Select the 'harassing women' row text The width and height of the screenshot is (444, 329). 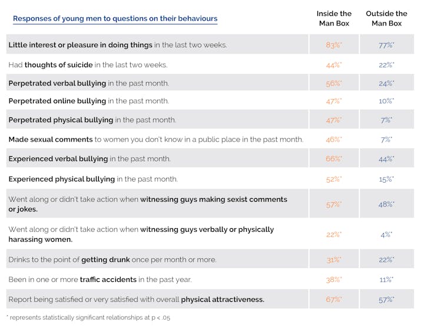[141, 234]
